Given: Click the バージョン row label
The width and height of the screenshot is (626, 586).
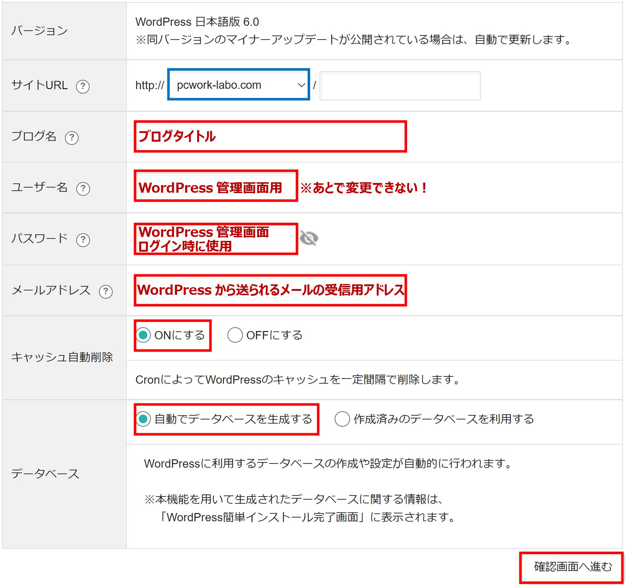Looking at the screenshot, I should point(39,30).
